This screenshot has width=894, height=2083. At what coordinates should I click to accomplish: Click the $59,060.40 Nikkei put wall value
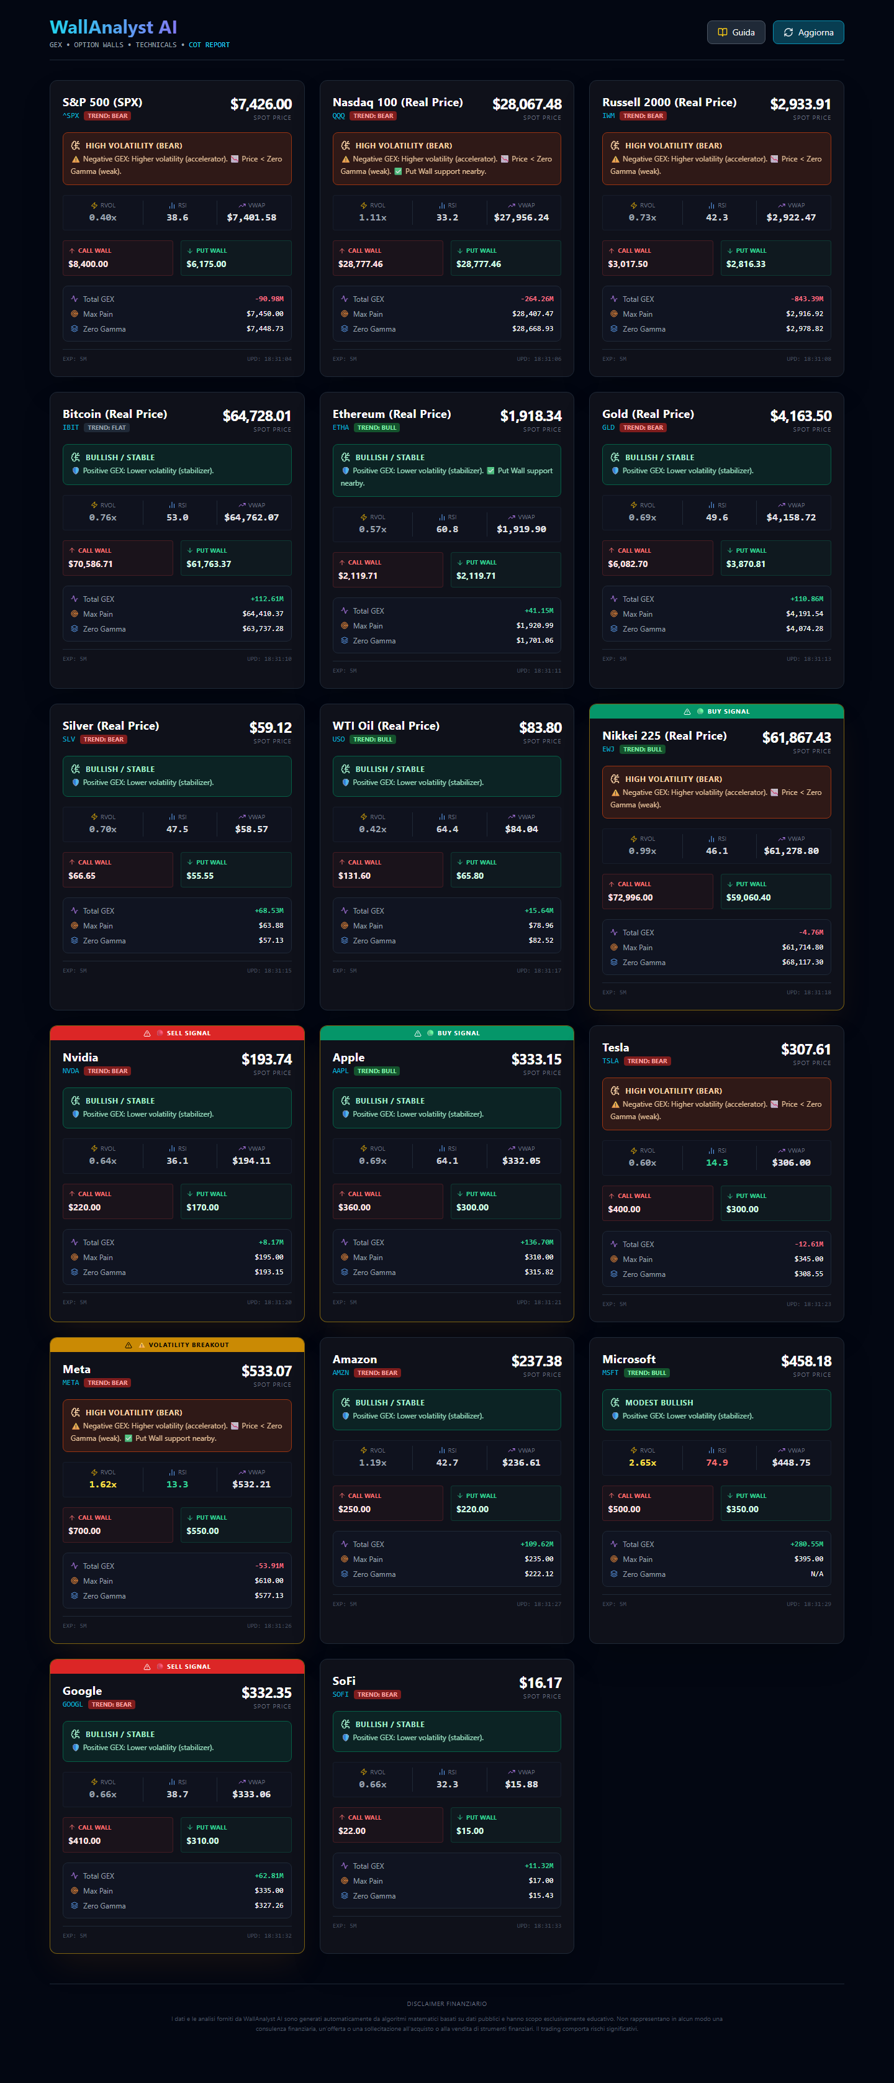point(749,897)
